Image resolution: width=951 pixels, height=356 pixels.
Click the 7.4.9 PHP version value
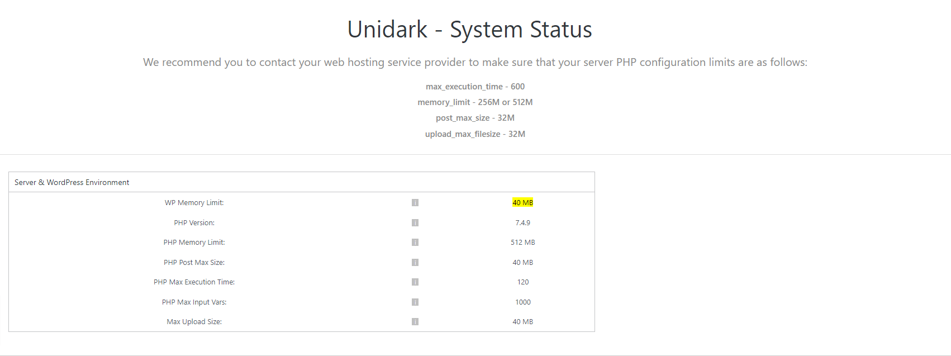pos(523,223)
